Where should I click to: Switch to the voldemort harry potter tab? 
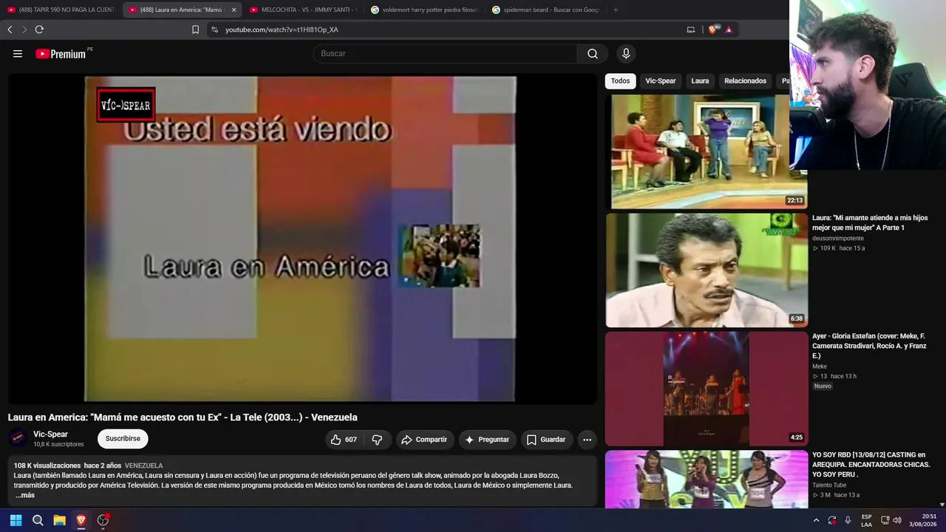(424, 10)
